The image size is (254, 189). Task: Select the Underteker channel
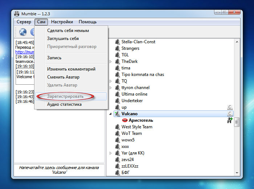click(132, 101)
